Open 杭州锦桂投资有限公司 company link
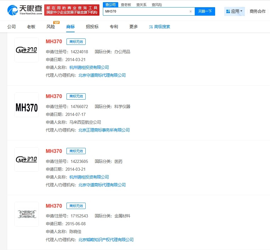 tap(89, 67)
